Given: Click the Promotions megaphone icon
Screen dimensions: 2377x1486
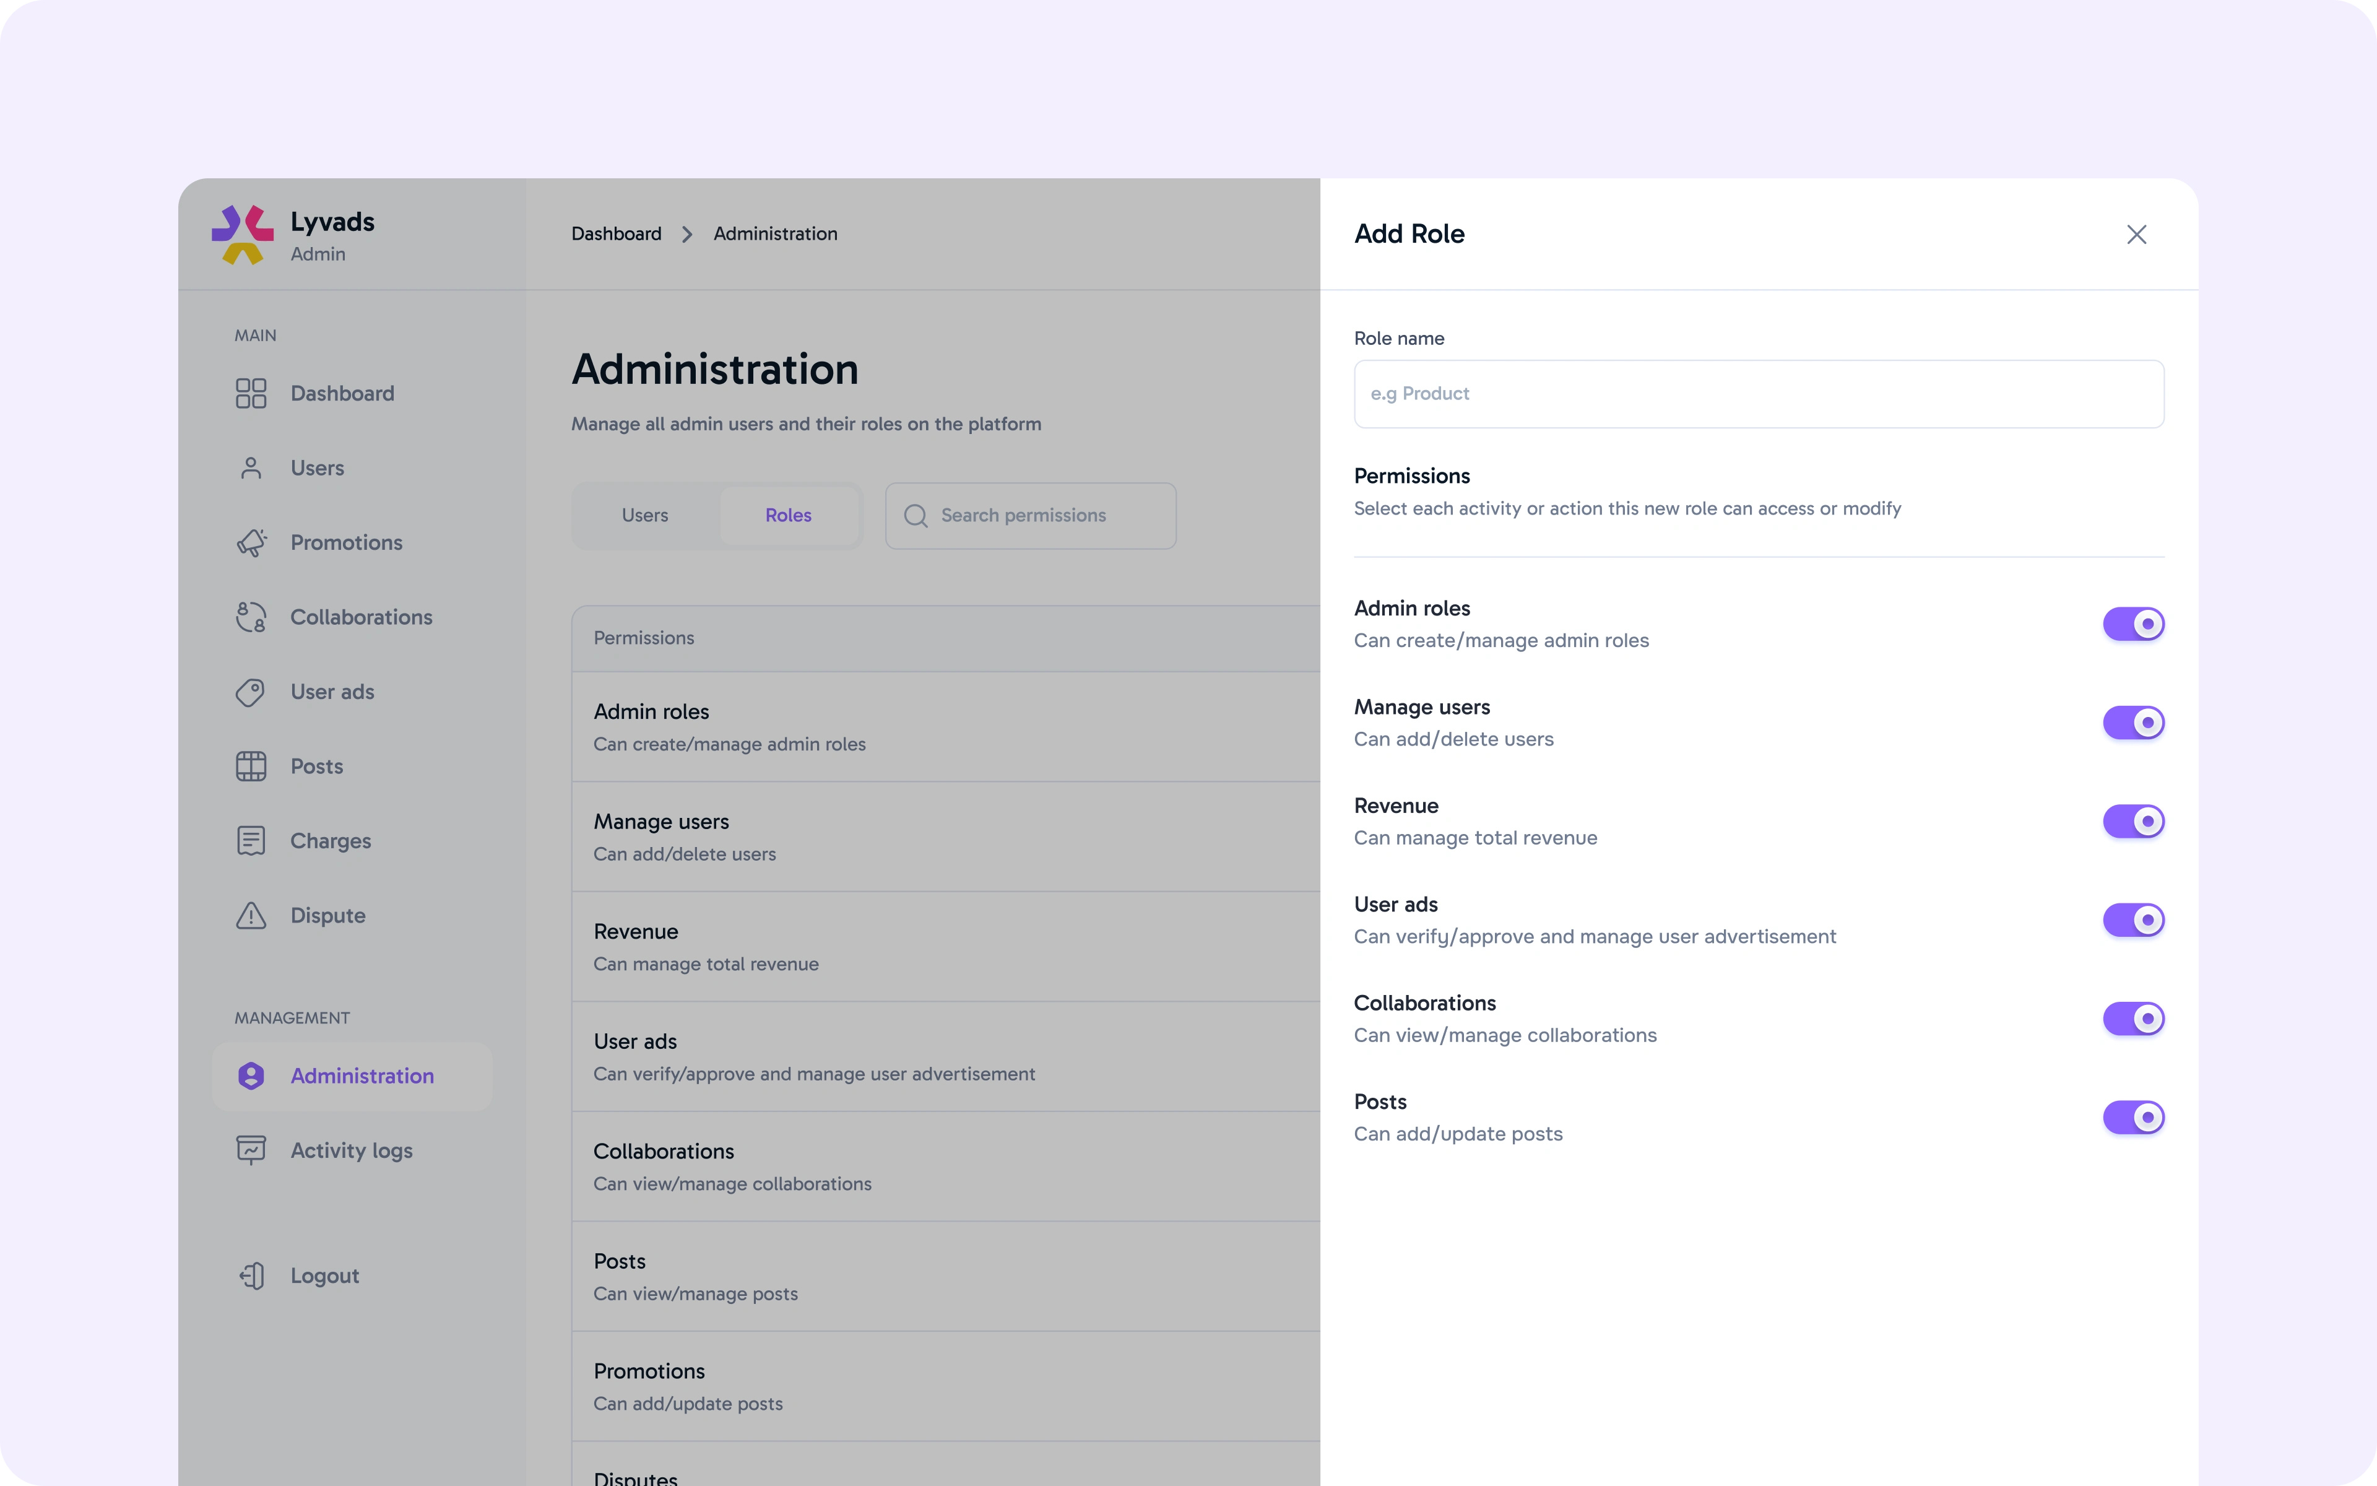Looking at the screenshot, I should (251, 542).
